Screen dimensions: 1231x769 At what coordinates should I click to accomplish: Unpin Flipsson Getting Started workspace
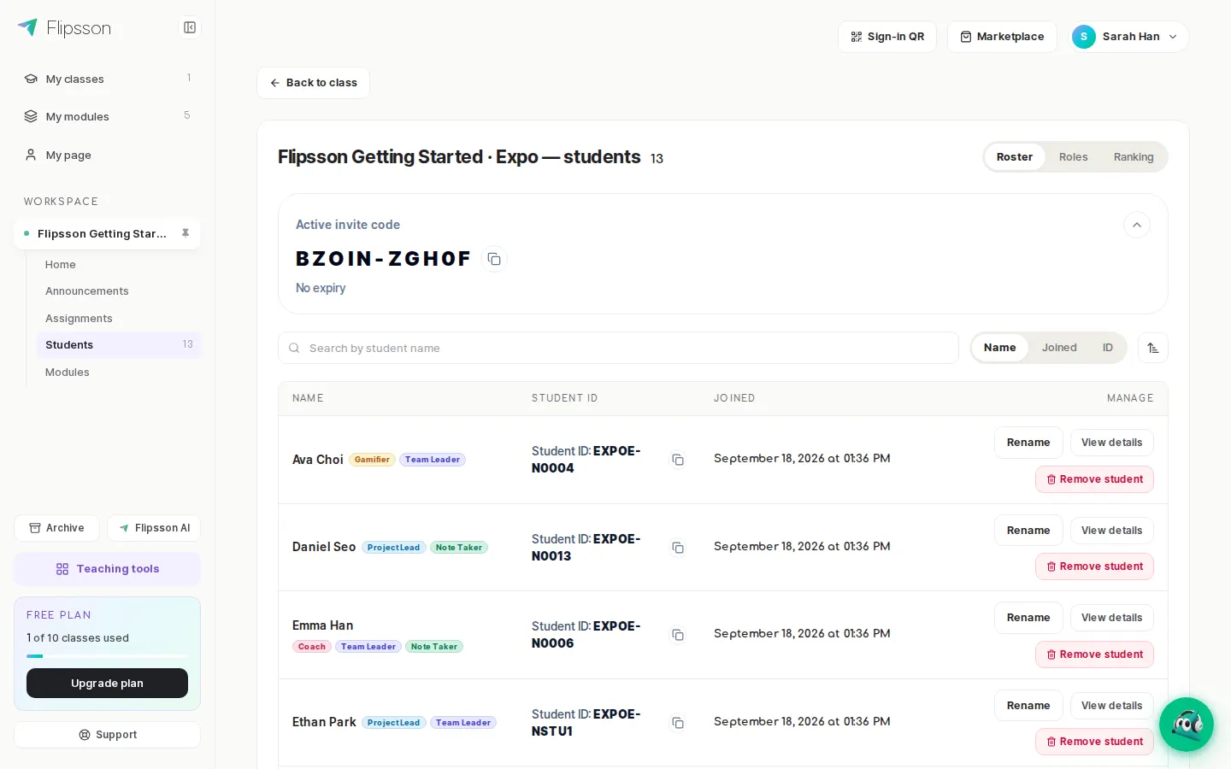coord(186,233)
